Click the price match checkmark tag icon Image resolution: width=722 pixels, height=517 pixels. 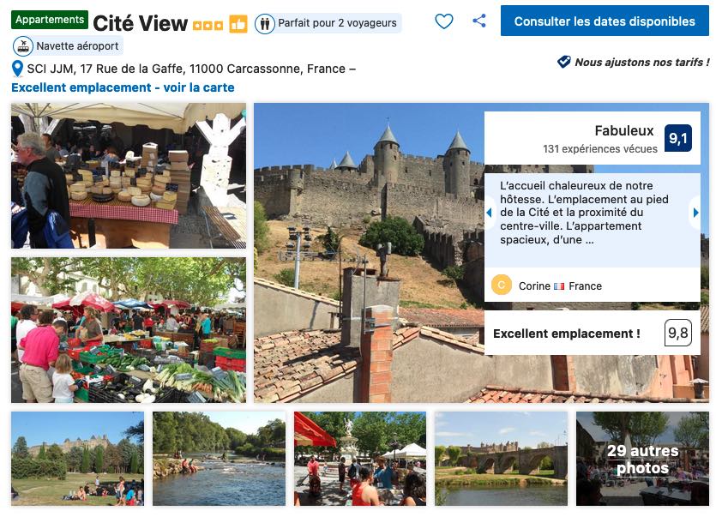[x=564, y=62]
